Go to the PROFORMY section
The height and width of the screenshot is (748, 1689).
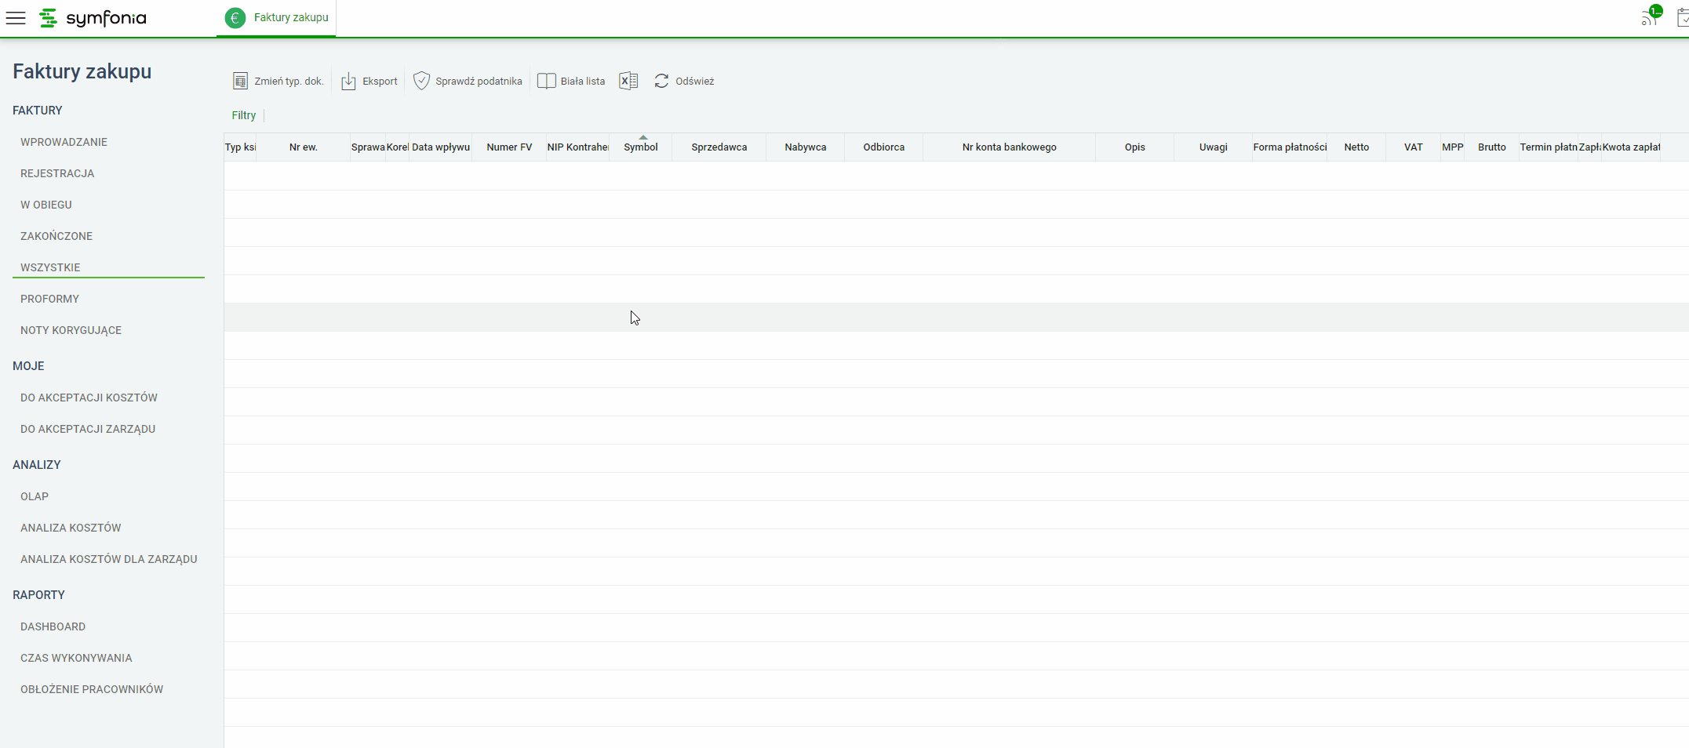(50, 299)
